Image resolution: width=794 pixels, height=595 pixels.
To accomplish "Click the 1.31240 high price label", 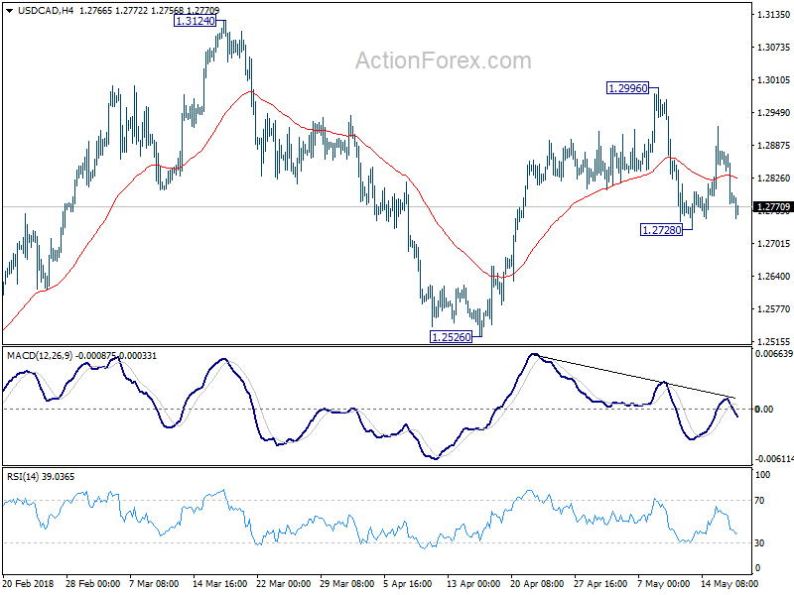I will click(195, 21).
